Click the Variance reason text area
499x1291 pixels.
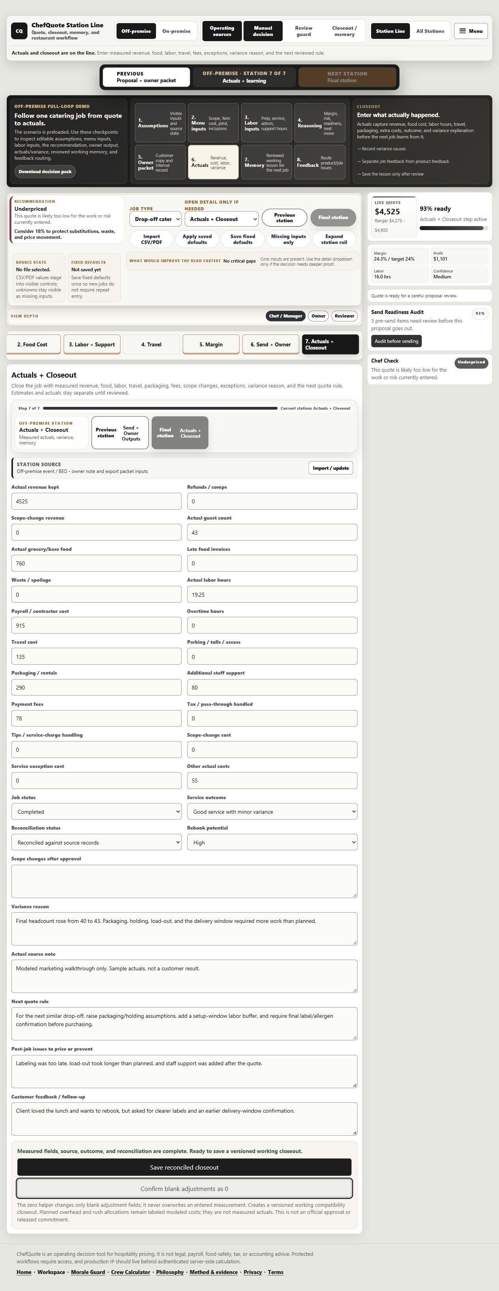click(184, 929)
